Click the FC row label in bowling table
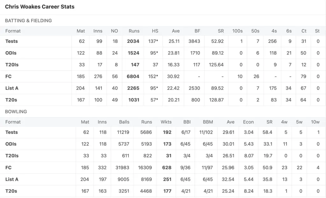This screenshot has width=326, height=198. (x=8, y=167)
